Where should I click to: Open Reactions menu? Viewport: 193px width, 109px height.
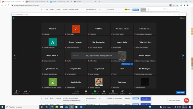point(122,92)
